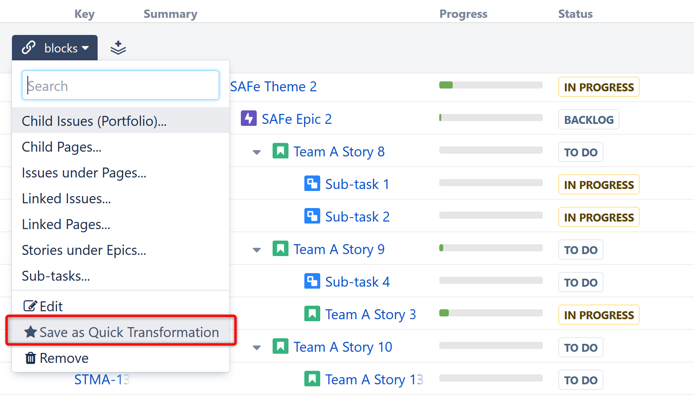Viewport: 694px width, 399px height.
Task: Focus the Search field in dropdown
Action: pyautogui.click(x=121, y=86)
